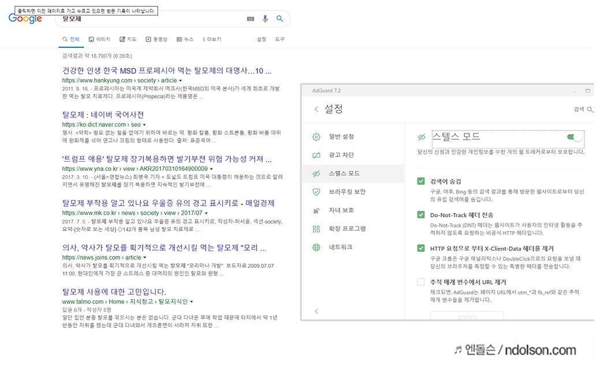The image size is (597, 365).
Task: Open Google search 도구 options
Action: pos(280,39)
